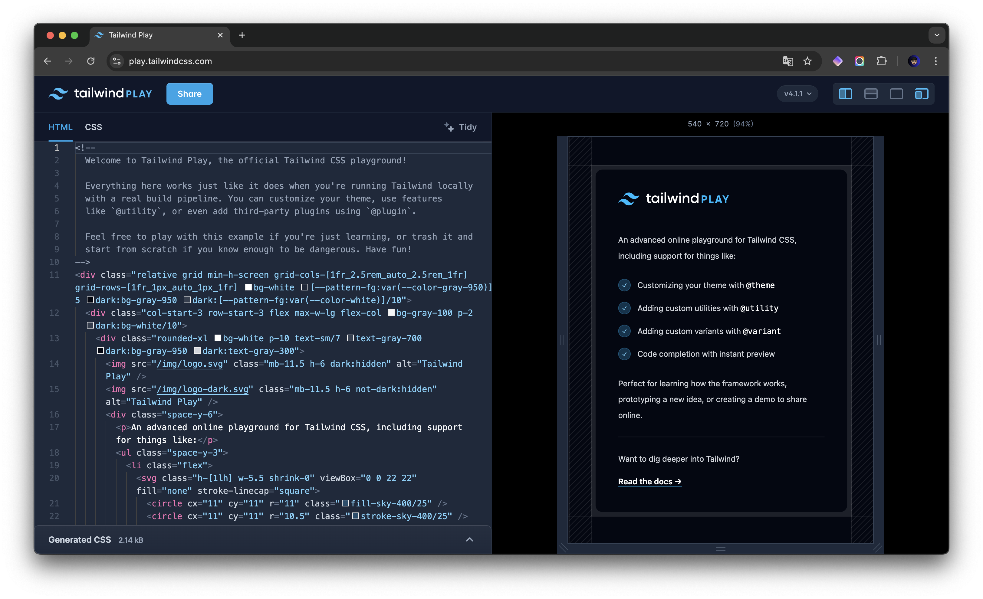Click the checkmark beside Code completion
The image size is (983, 599).
pyautogui.click(x=624, y=354)
